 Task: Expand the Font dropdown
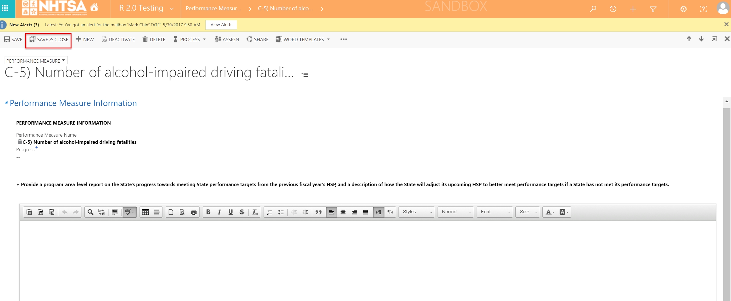(x=495, y=212)
